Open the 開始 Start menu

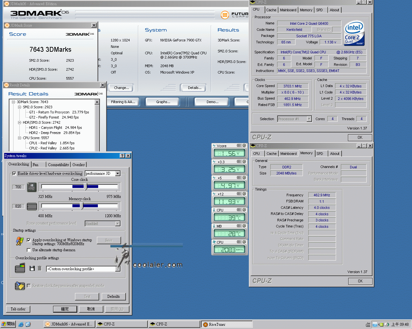[8, 324]
